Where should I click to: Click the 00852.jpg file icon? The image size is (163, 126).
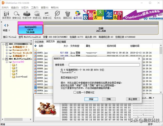point(36,56)
